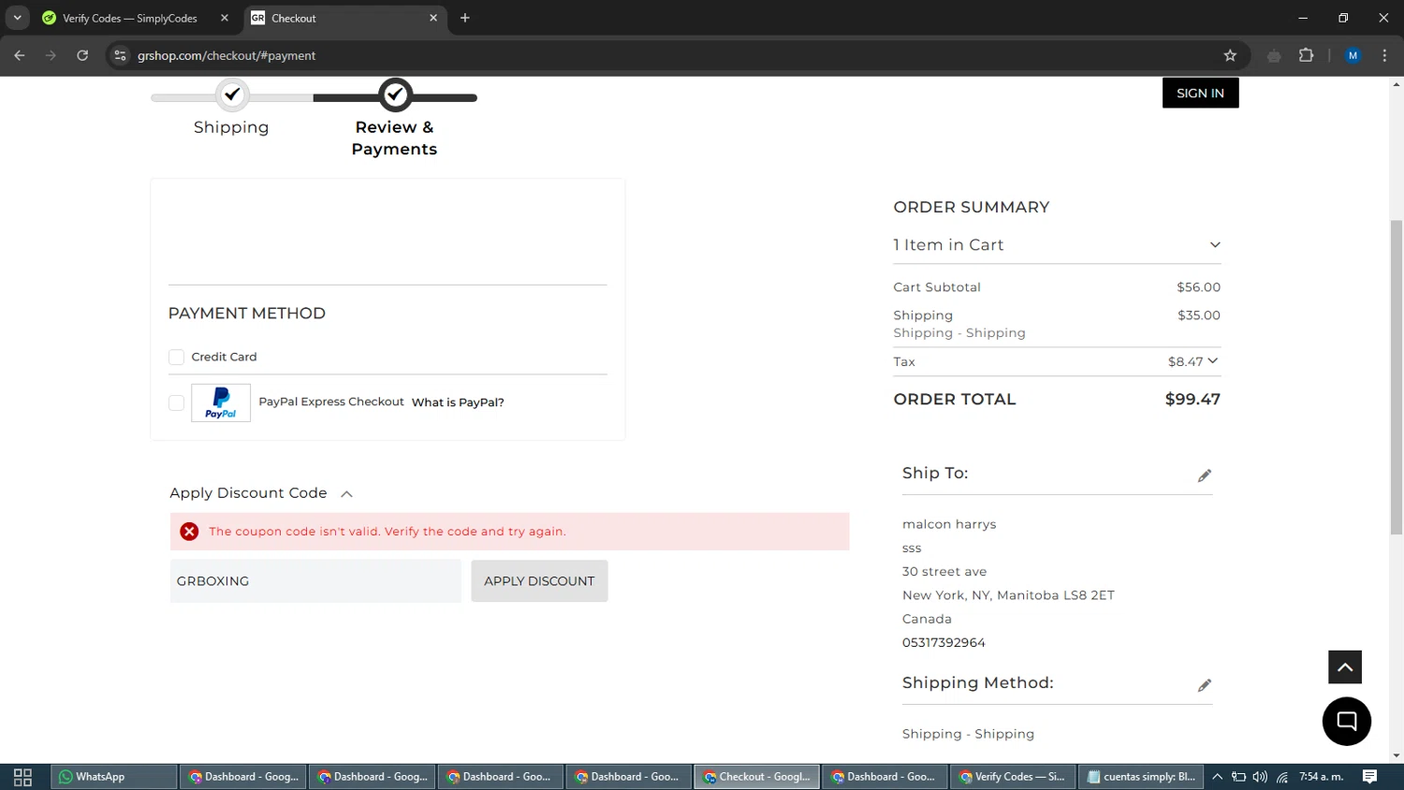Viewport: 1404px width, 790px height.
Task: Edit Shipping Method with its pencil icon
Action: (1205, 685)
